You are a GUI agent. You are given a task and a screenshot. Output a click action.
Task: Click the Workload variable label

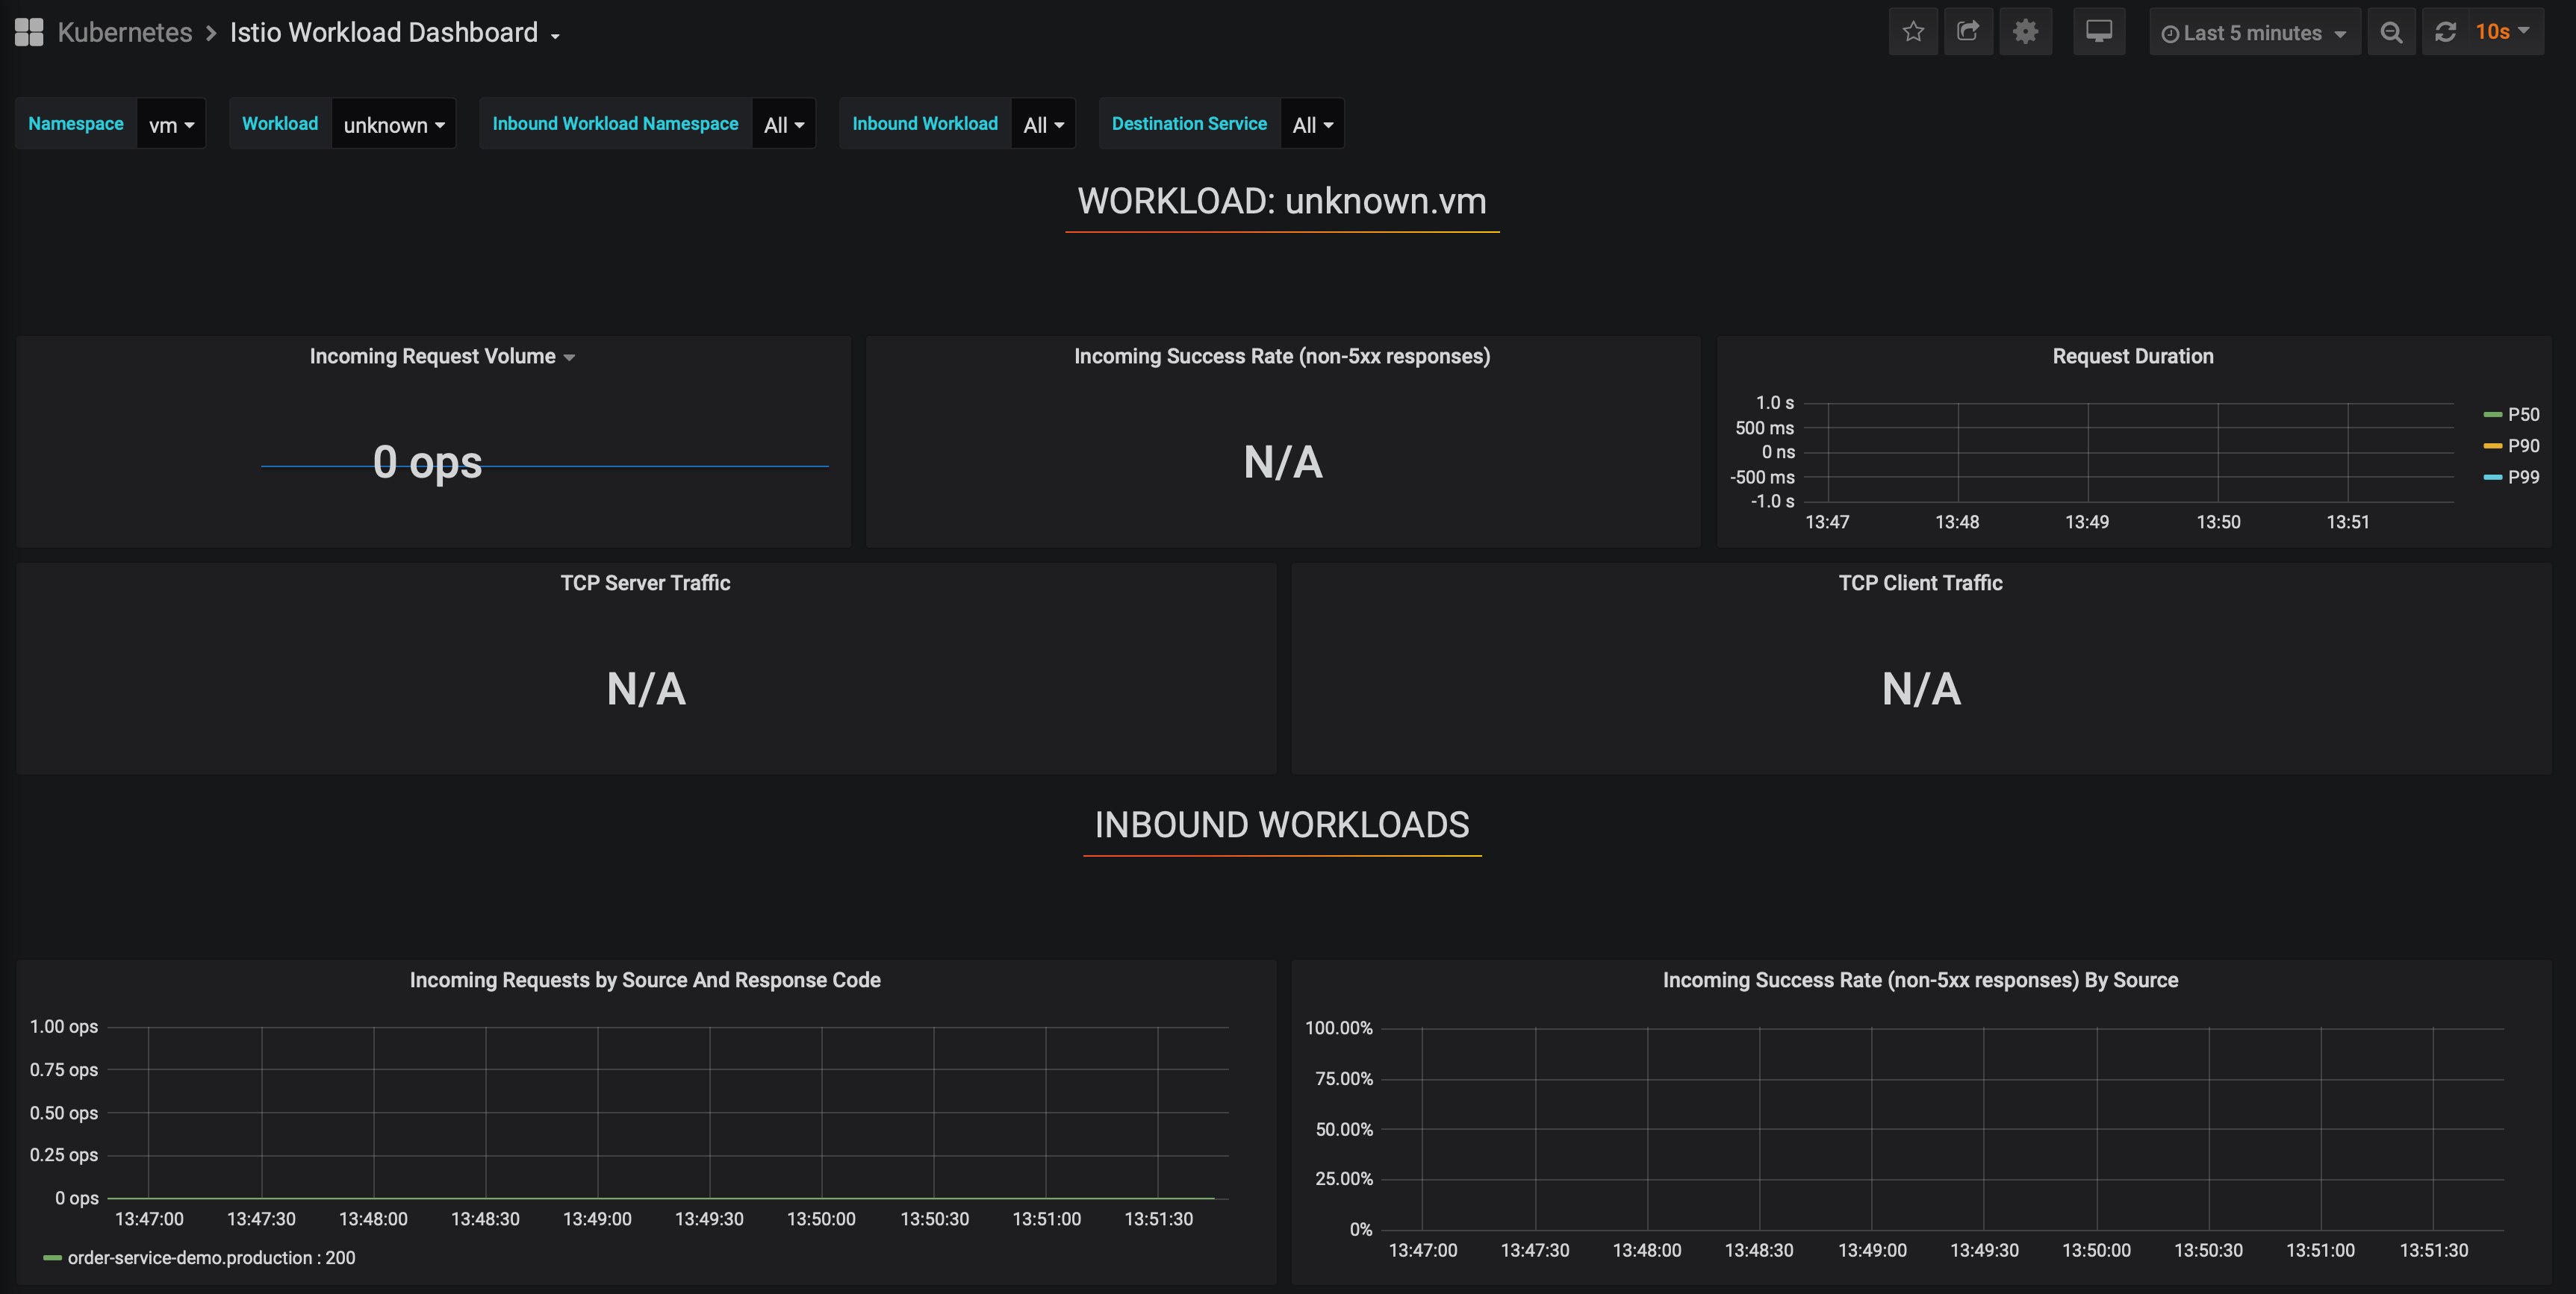click(x=280, y=124)
